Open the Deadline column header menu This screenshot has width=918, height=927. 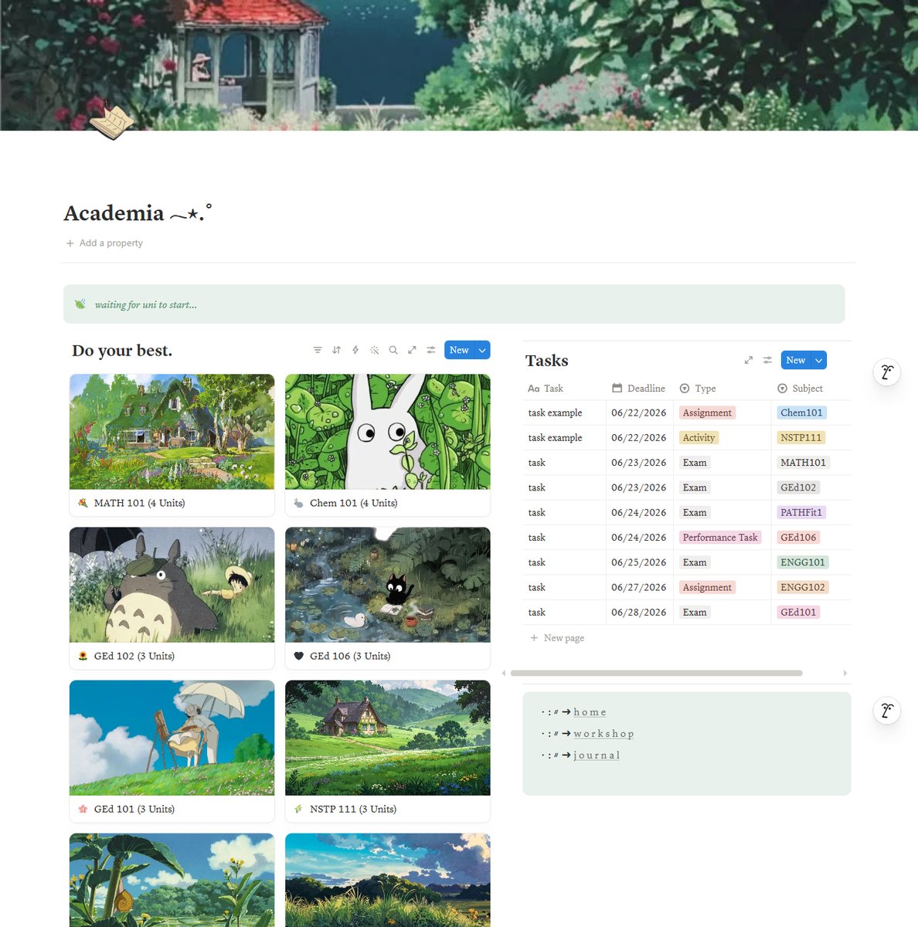click(639, 389)
